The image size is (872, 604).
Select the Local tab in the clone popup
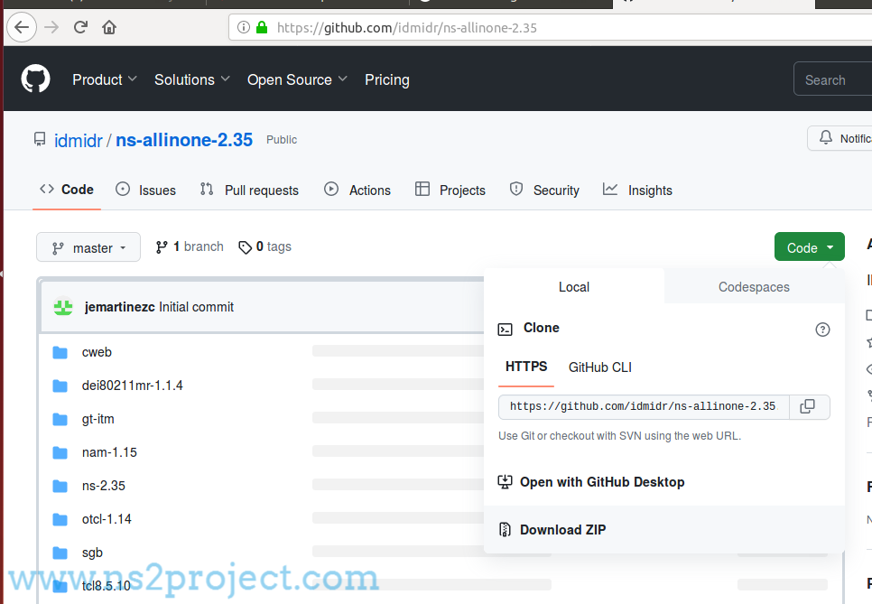574,286
